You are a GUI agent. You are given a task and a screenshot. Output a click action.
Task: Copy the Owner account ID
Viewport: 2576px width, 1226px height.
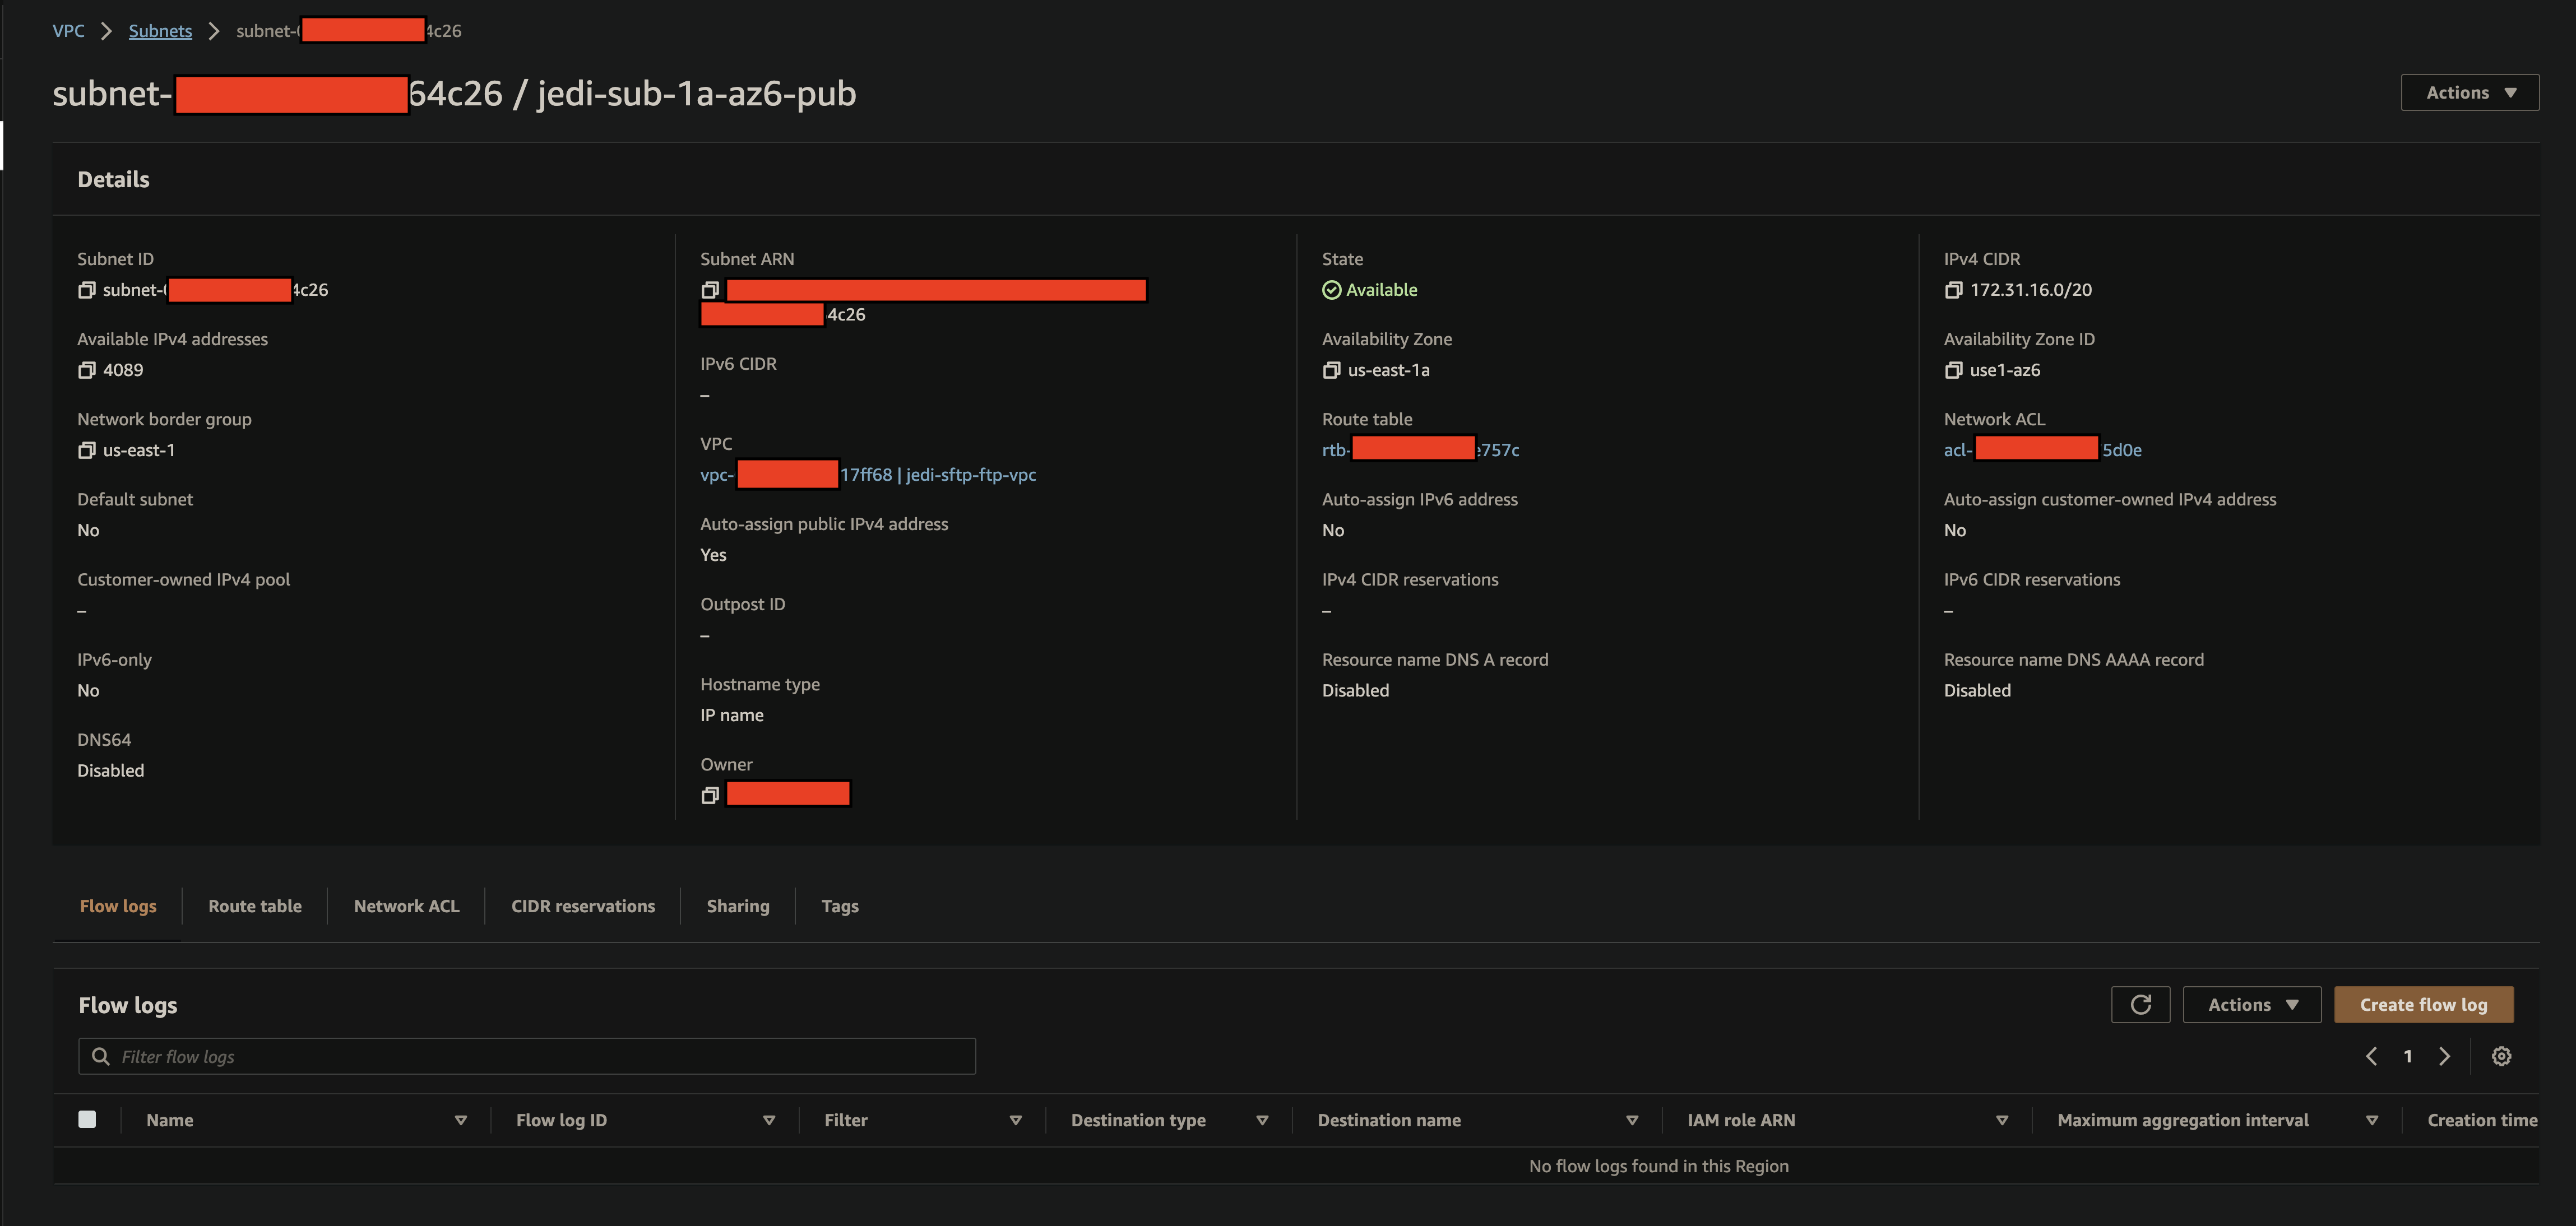(710, 795)
